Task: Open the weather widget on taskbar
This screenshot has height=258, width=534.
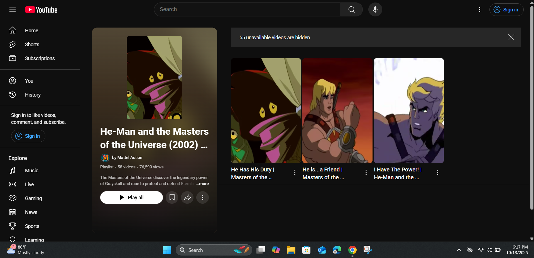Action: click(26, 250)
